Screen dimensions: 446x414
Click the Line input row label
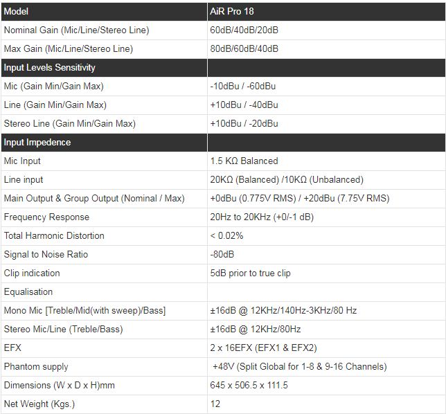click(24, 180)
